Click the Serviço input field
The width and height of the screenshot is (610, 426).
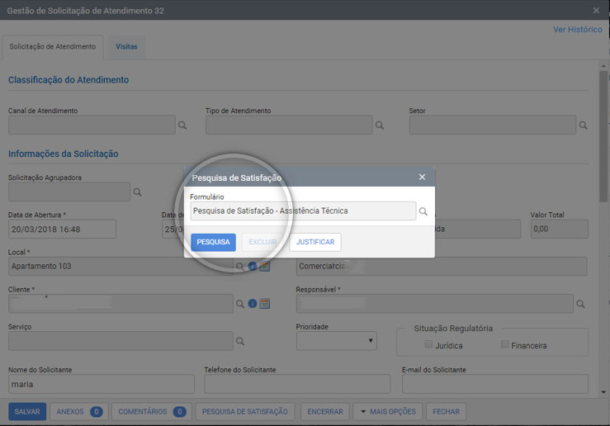point(121,341)
